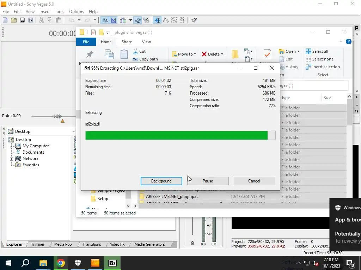Open the Tools menu in Vegas
361x270 pixels.
pos(59,12)
